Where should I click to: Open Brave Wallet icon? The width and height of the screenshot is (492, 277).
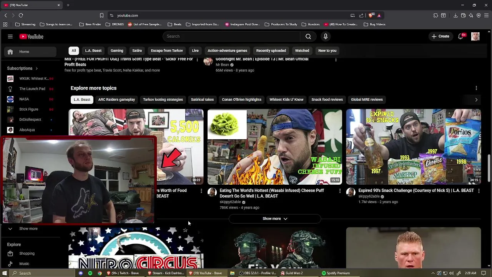[463, 15]
